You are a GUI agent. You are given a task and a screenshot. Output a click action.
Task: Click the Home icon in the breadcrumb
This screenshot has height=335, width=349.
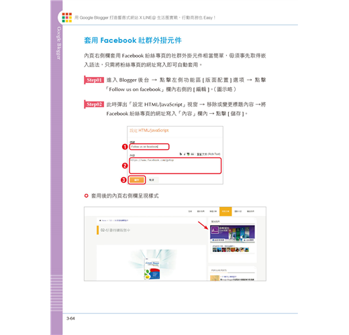click(100, 220)
